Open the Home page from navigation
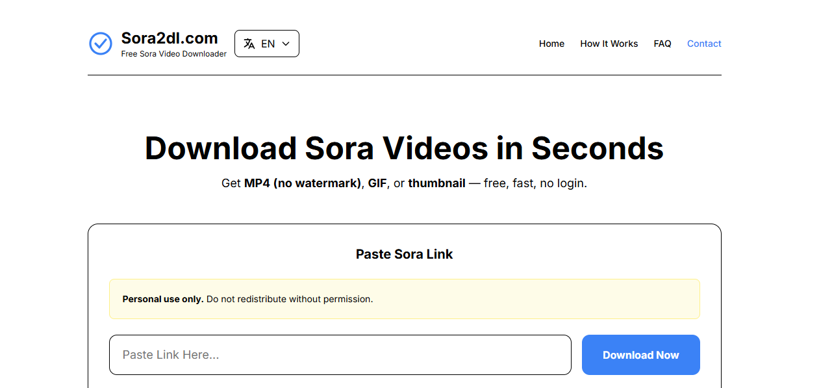832x388 pixels. pyautogui.click(x=551, y=44)
